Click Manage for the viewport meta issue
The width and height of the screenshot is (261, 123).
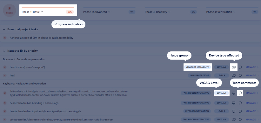coord(252,67)
